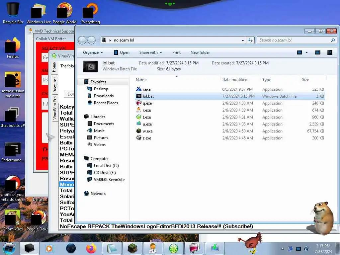Expand the view options dropdown arrow
The width and height of the screenshot is (340, 255).
click(306, 52)
